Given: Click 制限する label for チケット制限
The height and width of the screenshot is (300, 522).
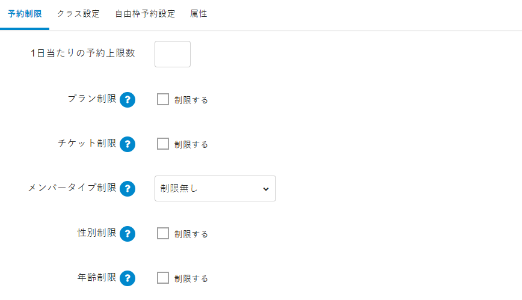Looking at the screenshot, I should 191,145.
